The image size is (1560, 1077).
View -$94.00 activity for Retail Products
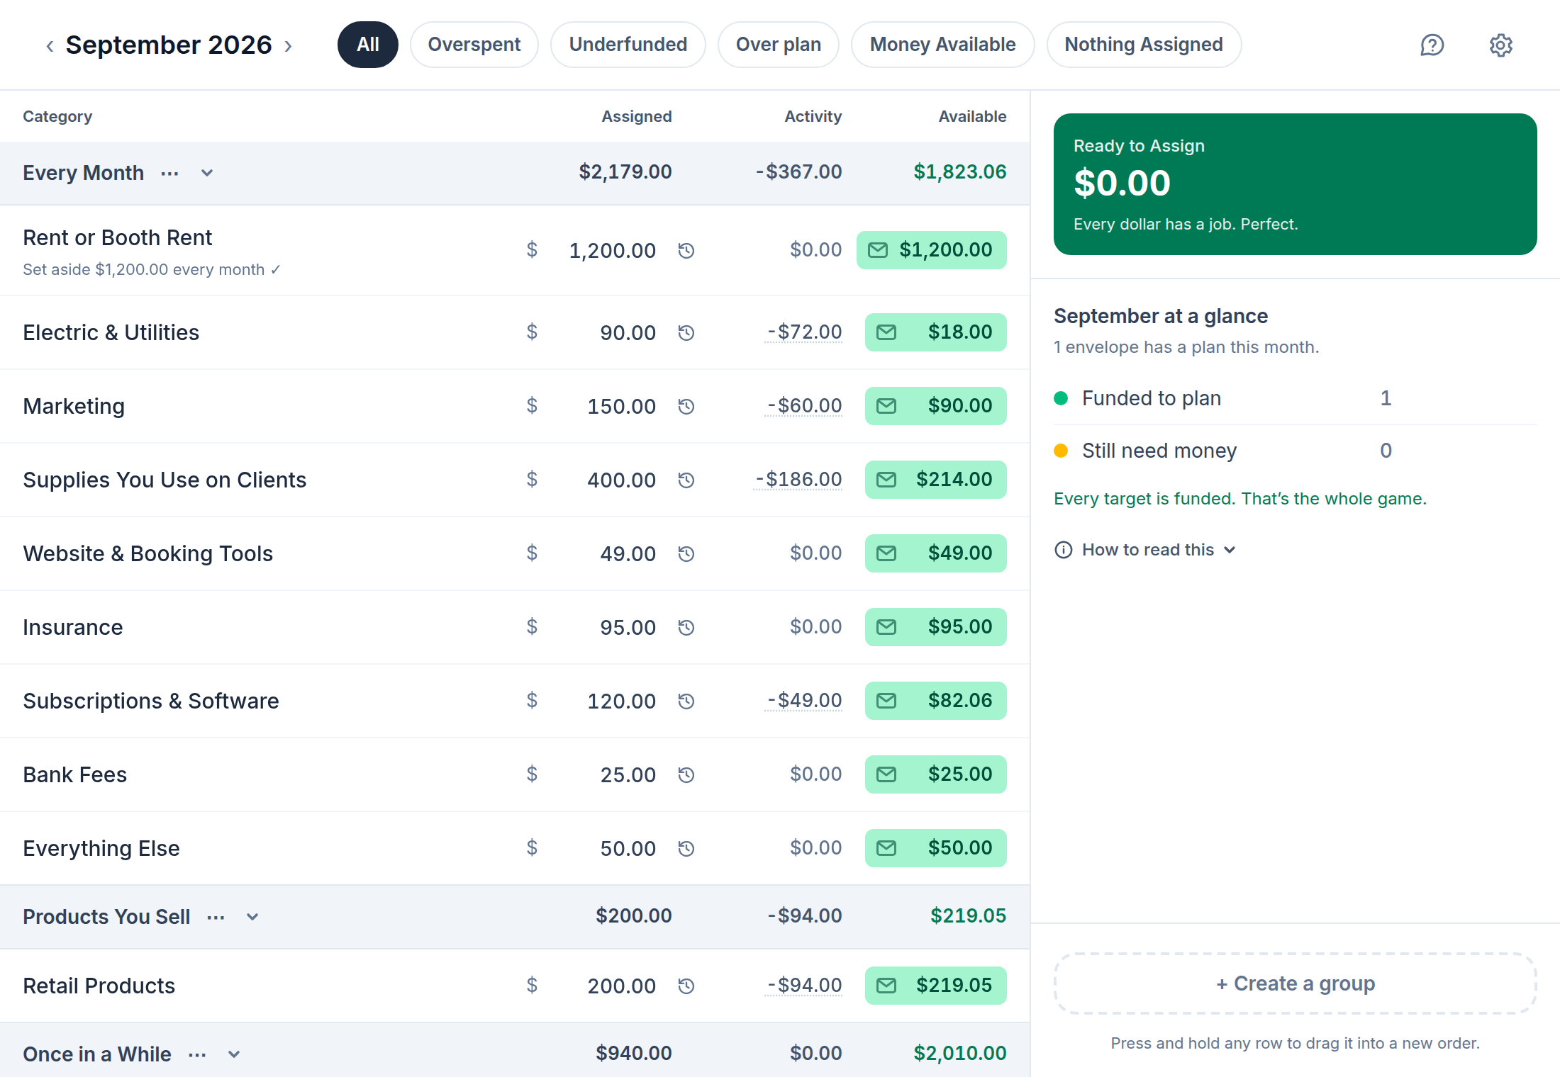(x=803, y=986)
